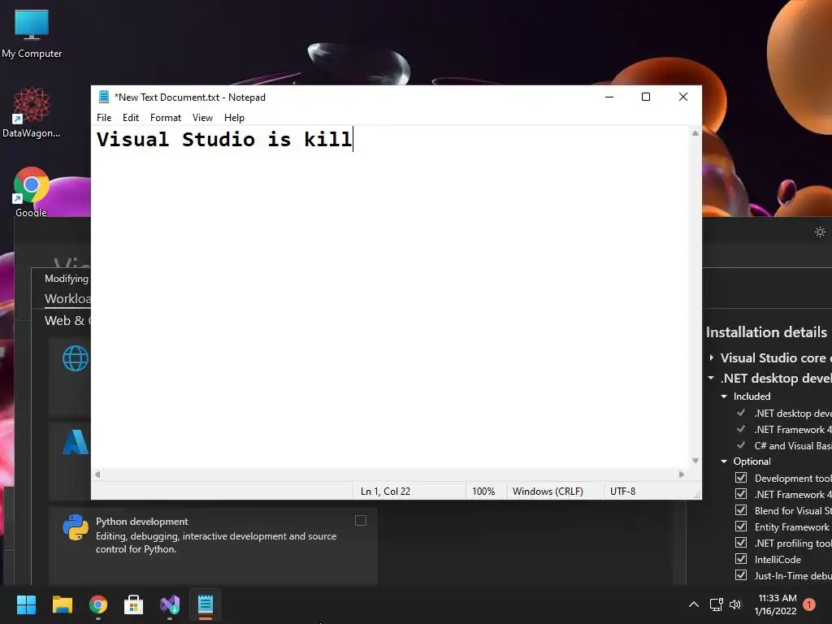
Task: Maximize the Notepad window
Action: pos(646,97)
